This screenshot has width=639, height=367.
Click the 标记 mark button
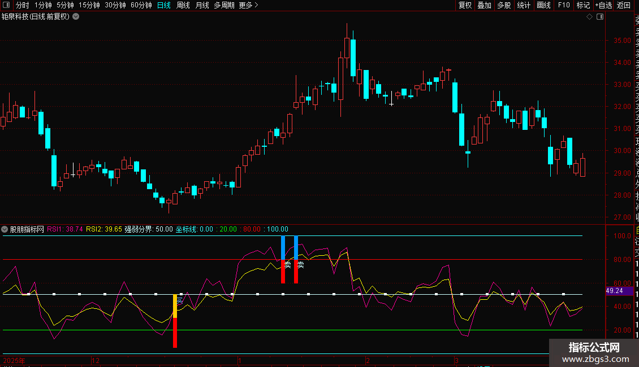583,5
